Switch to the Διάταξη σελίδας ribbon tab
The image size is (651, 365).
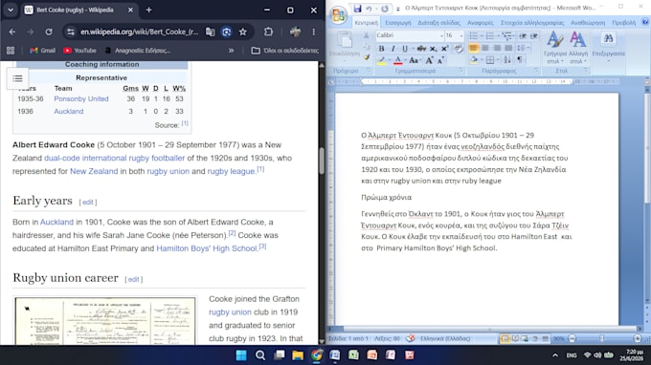tap(438, 22)
